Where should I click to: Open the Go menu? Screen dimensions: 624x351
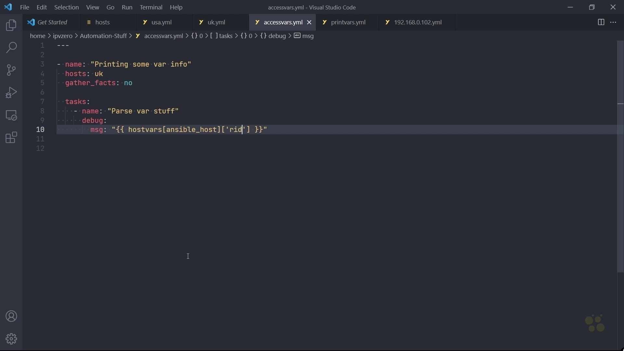(110, 7)
